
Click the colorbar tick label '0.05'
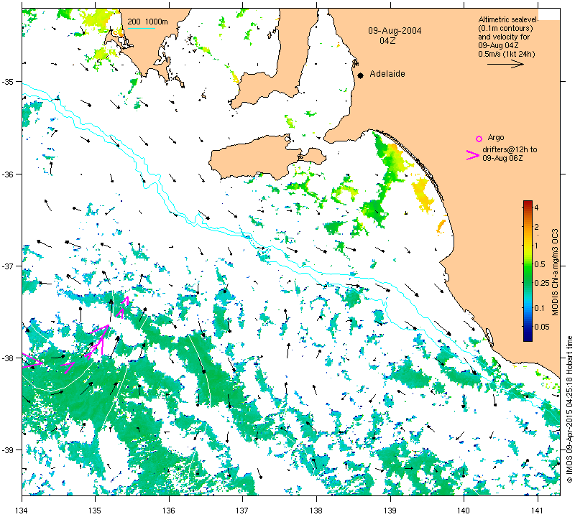[x=542, y=327]
